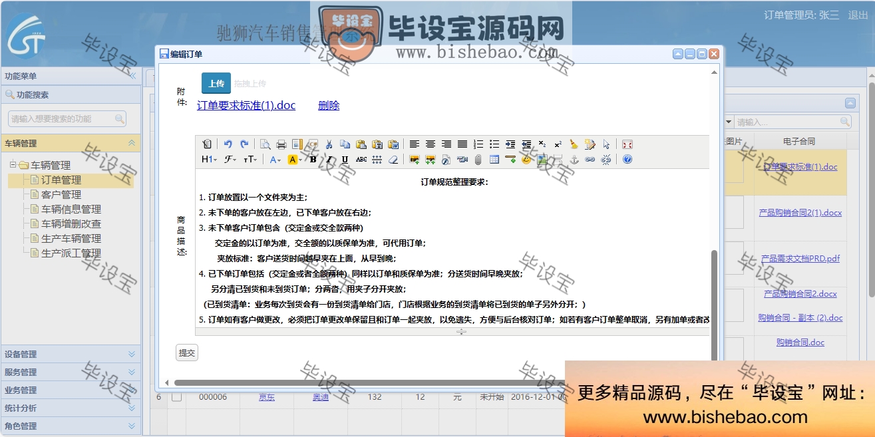This screenshot has height=437, width=875.
Task: Open the font family dropdown
Action: (x=230, y=160)
